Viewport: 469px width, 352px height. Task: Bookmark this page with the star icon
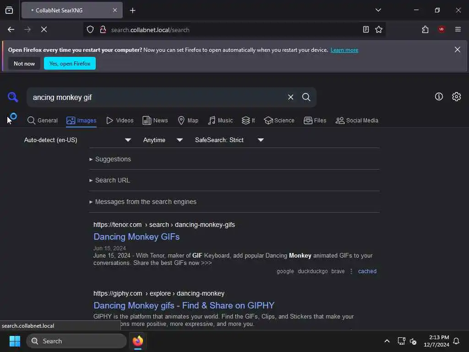coord(379,29)
